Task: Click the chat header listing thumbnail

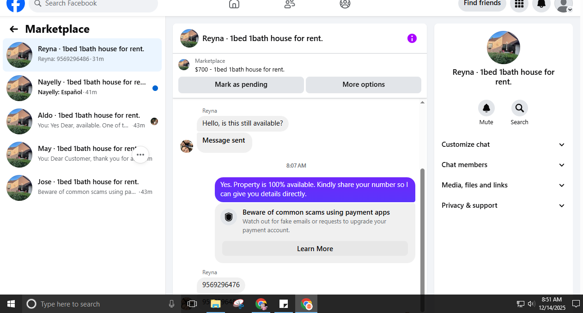Action: click(x=189, y=38)
